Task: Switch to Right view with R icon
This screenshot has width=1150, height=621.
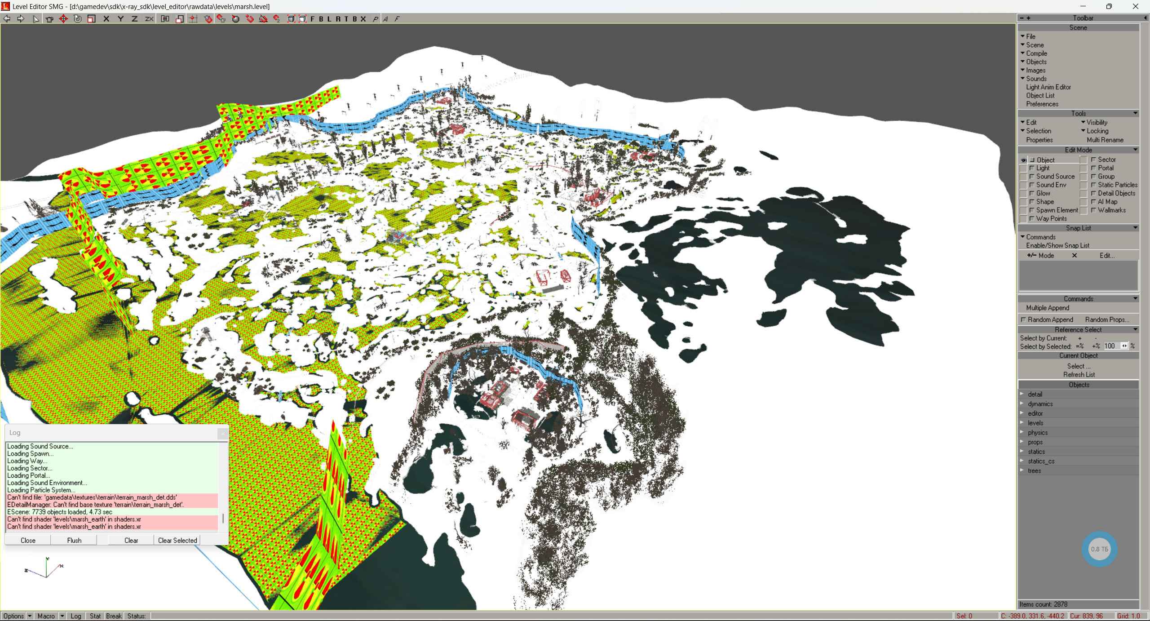Action: coord(338,19)
